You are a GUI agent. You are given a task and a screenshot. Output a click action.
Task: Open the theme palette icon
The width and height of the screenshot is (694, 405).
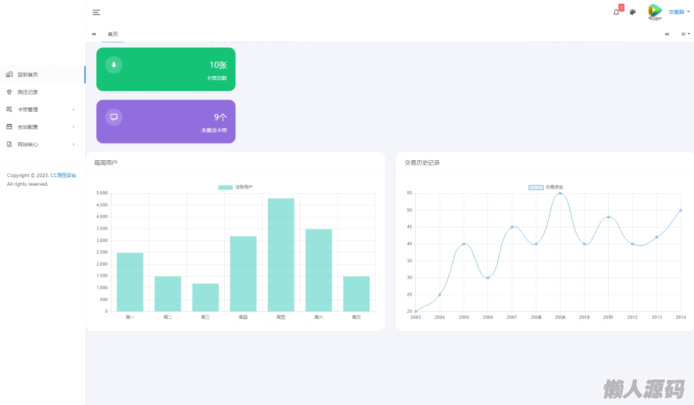pyautogui.click(x=633, y=12)
